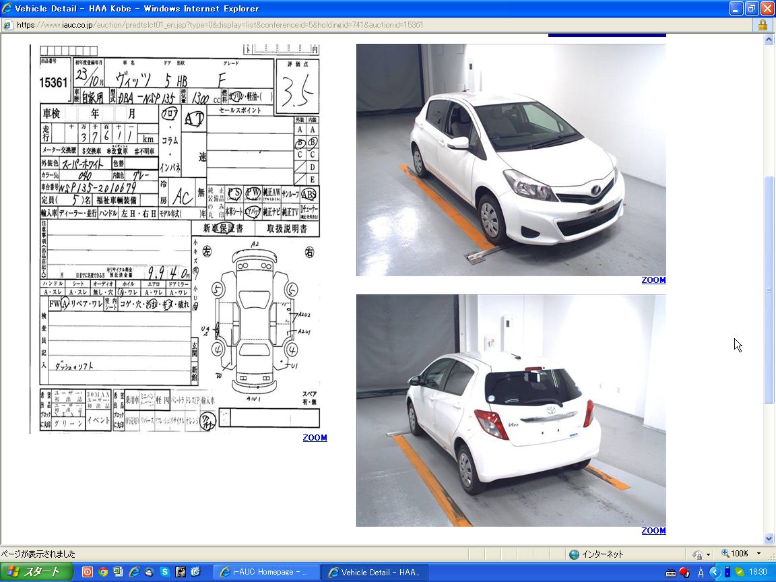Click the scroll-down arrow on the vertical scrollbar

pos(769,538)
